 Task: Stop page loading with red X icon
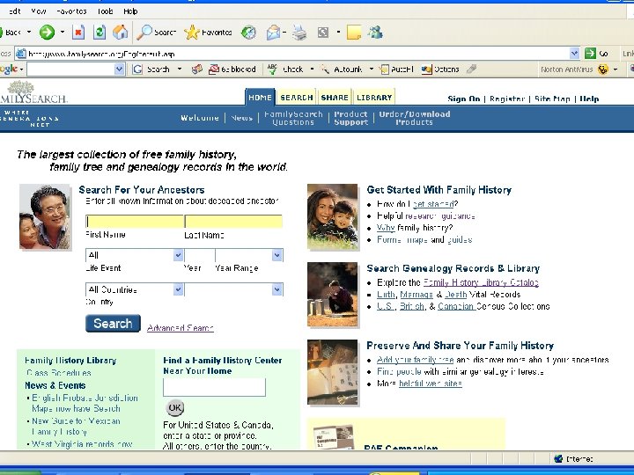78,33
